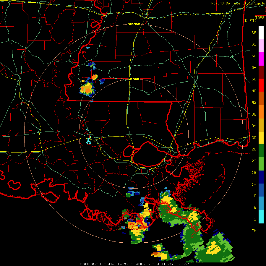Click the dark orange legend color band
Image resolution: width=266 pixels, height=266 pixels.
[x=261, y=98]
